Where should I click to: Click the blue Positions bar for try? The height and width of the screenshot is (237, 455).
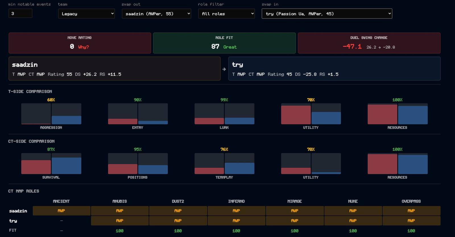(153, 169)
